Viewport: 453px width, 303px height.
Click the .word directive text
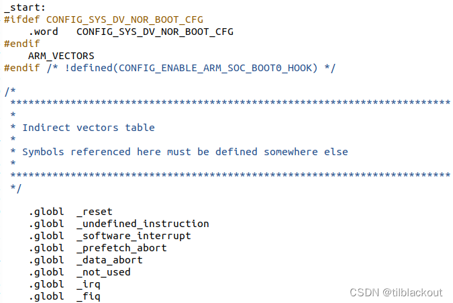click(44, 32)
